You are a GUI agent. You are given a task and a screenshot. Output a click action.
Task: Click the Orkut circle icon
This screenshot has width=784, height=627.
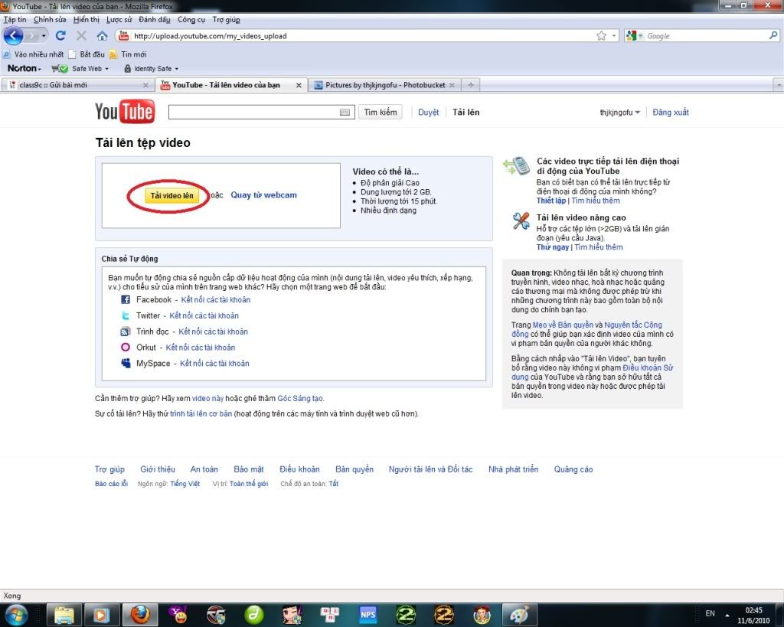pyautogui.click(x=126, y=347)
